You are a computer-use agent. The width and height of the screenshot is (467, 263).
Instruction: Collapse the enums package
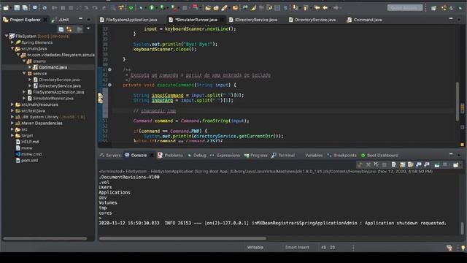pos(24,61)
